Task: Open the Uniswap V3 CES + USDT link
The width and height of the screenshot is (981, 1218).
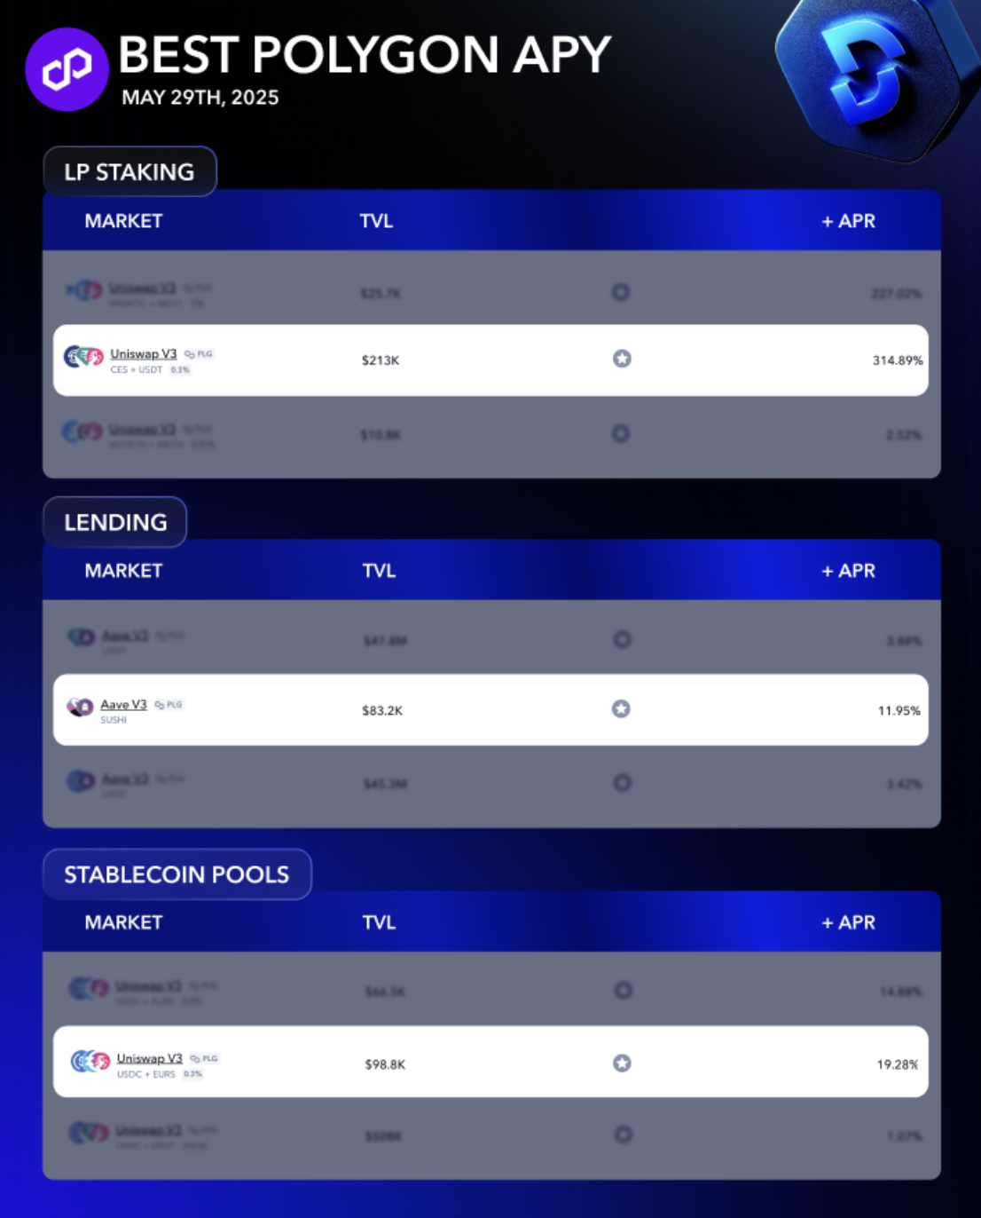Action: point(143,353)
